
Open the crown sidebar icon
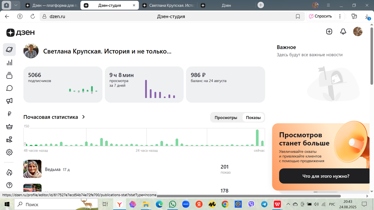pos(9,127)
